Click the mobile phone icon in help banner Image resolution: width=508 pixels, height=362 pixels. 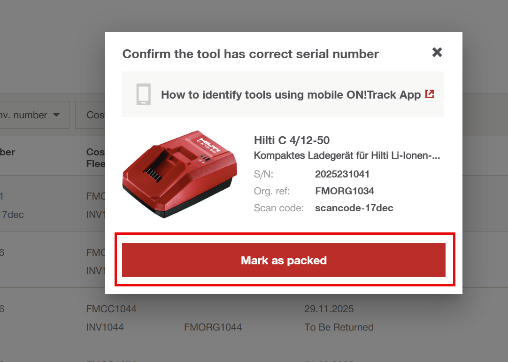coord(143,94)
